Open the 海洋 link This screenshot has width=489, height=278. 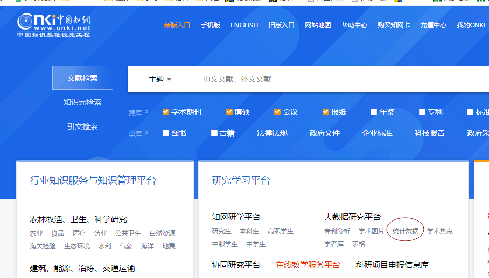click(147, 246)
